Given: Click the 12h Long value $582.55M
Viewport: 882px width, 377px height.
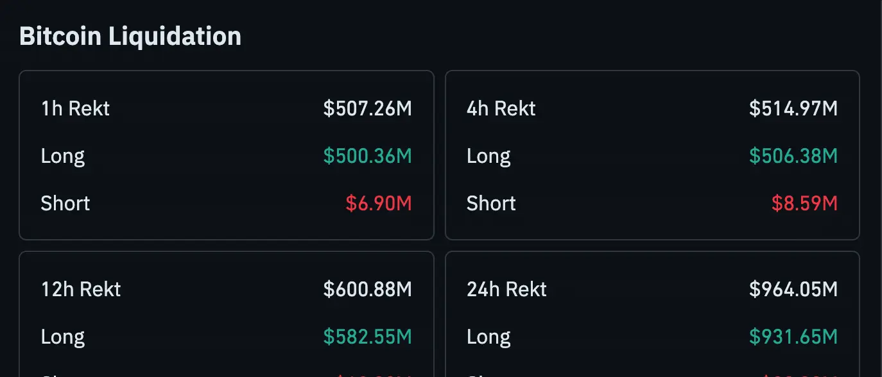Looking at the screenshot, I should click(x=367, y=337).
